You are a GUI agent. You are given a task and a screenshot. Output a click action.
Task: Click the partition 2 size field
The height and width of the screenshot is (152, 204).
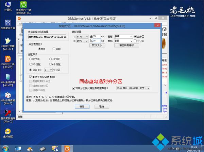pyautogui.click(x=97, y=41)
